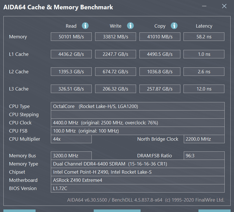Close the AIDA64 benchmark window
The width and height of the screenshot is (234, 212).
pos(224,6)
